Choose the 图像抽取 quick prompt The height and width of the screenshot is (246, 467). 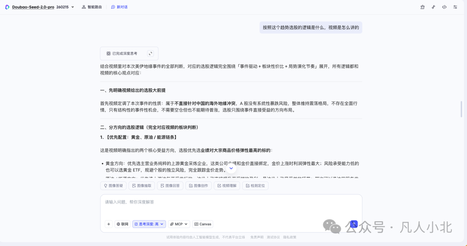pyautogui.click(x=142, y=185)
